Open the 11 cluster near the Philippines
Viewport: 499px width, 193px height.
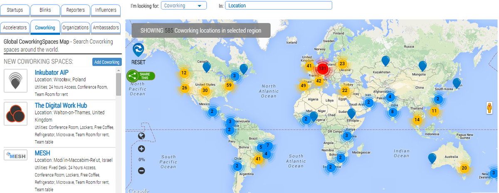pos(435,111)
